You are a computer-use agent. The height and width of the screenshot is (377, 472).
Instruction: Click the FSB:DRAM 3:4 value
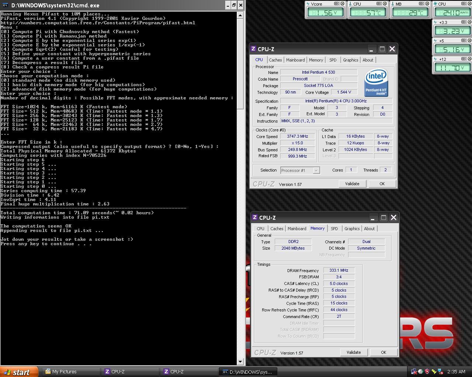pos(339,277)
